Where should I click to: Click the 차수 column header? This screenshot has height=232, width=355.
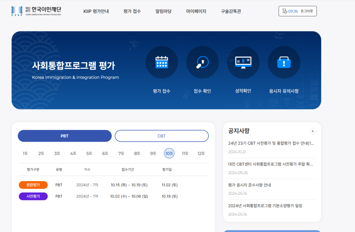point(87,169)
